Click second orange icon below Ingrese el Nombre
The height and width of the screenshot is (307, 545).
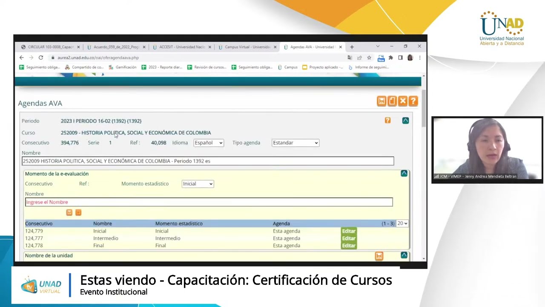pyautogui.click(x=78, y=212)
